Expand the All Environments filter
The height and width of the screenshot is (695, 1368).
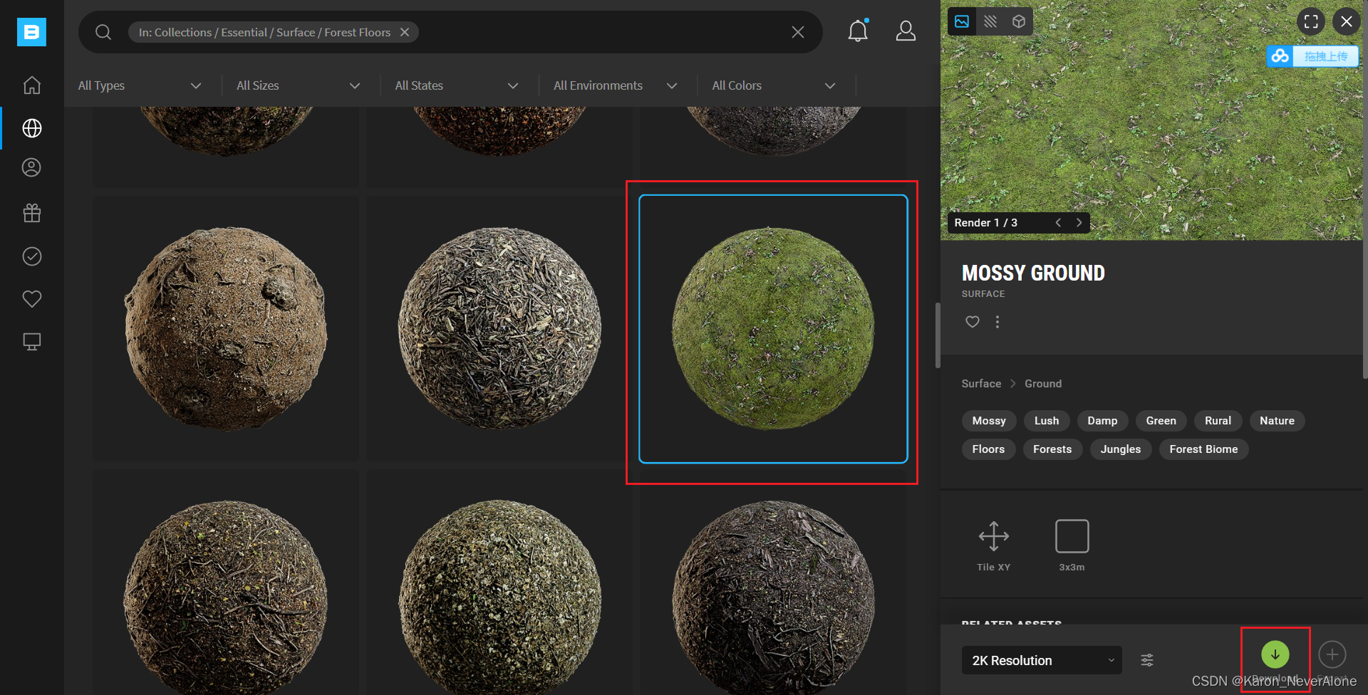(x=614, y=85)
